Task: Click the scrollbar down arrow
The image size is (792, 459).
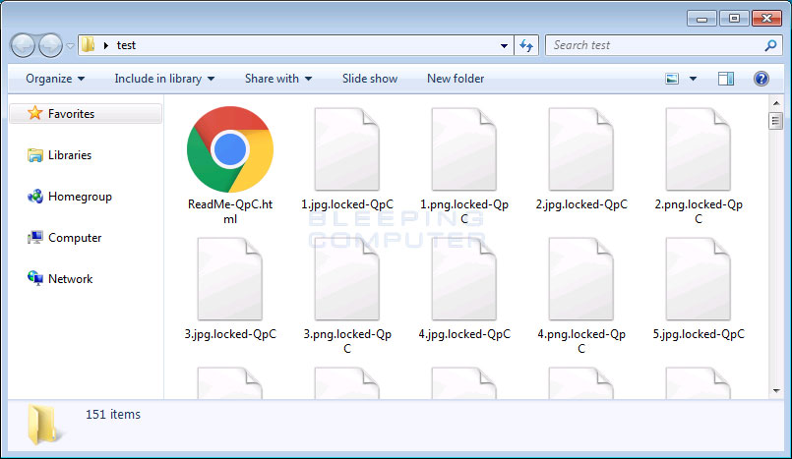Action: coord(776,391)
